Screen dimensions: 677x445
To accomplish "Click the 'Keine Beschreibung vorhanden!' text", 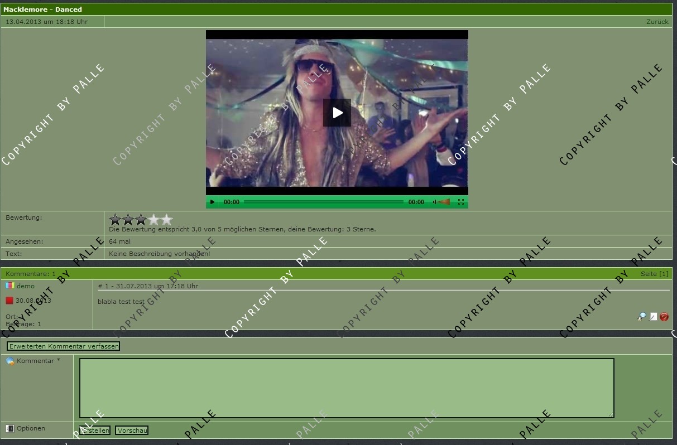I will [160, 254].
